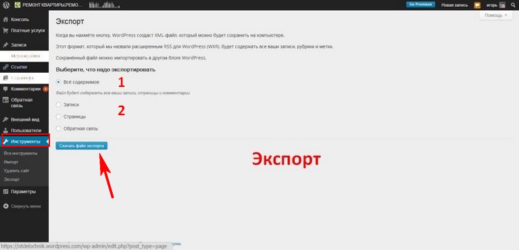Click the Параметры settings icon

click(x=5, y=191)
